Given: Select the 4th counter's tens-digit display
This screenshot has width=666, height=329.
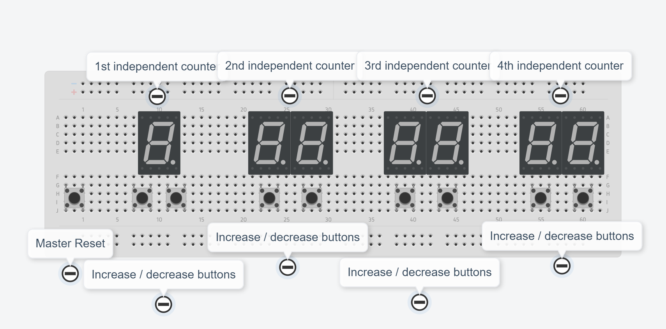Looking at the screenshot, I should tap(541, 143).
